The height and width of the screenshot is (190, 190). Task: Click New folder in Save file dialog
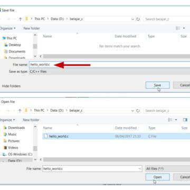click(32, 28)
